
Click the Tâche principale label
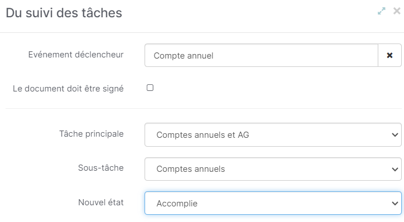click(92, 134)
